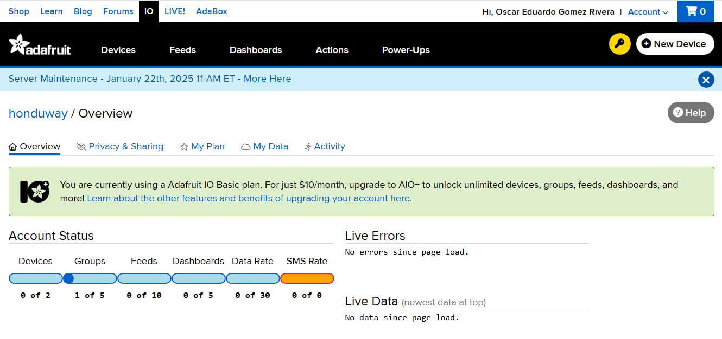Click the Feeds usage bar
722x339 pixels.
[x=144, y=278]
